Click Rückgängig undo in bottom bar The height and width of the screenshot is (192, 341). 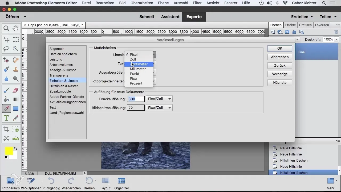click(x=51, y=184)
